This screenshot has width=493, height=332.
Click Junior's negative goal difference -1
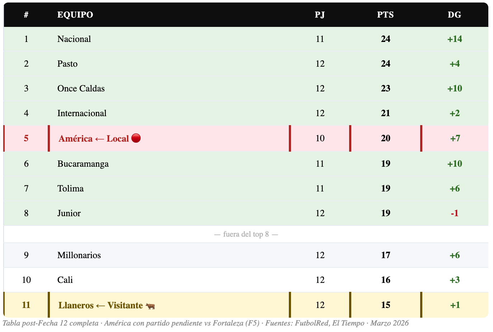click(454, 213)
